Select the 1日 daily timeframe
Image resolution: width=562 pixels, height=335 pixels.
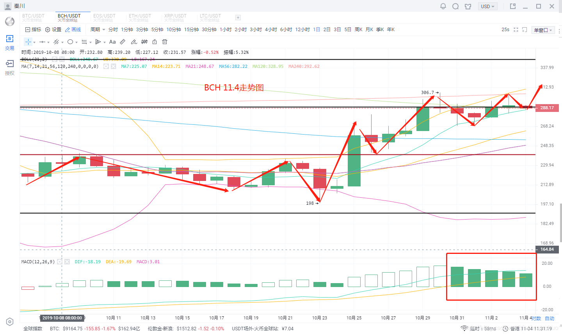317,30
